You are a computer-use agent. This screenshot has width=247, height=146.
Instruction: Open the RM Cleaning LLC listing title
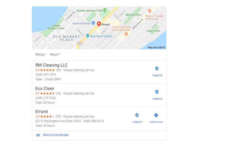point(51,65)
